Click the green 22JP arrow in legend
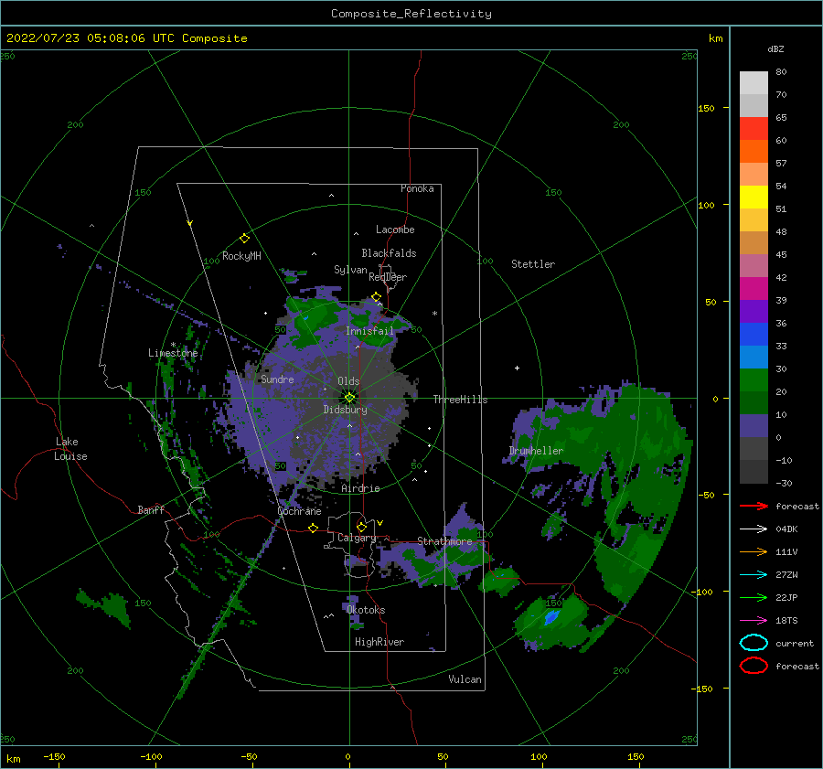 754,597
